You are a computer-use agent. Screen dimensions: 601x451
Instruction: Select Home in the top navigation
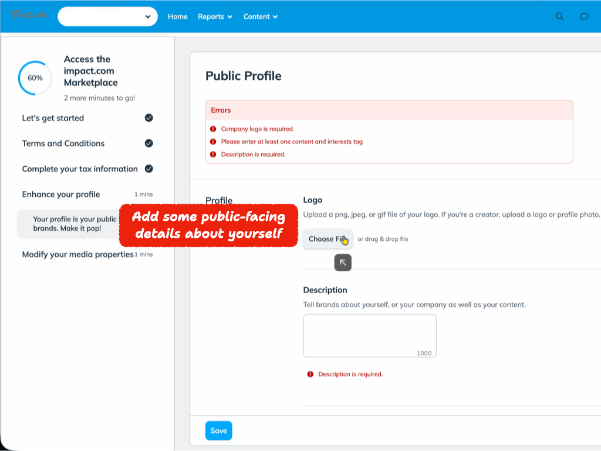pyautogui.click(x=177, y=16)
